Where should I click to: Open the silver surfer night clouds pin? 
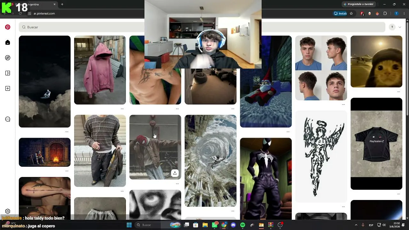tap(45, 81)
